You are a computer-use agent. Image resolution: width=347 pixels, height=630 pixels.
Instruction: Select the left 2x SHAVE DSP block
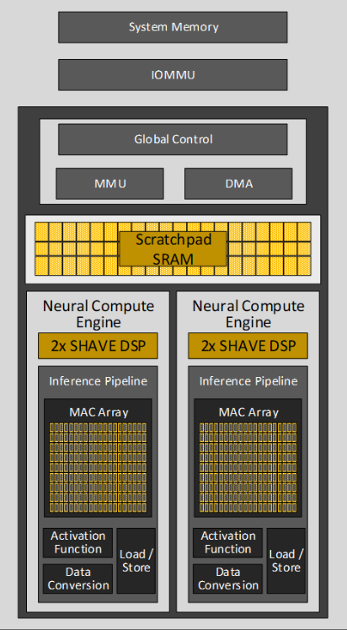pyautogui.click(x=98, y=346)
